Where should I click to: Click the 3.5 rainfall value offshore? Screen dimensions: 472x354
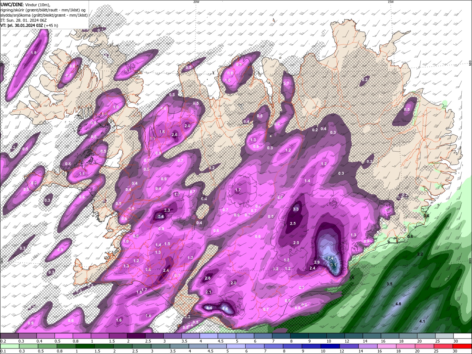389,284
